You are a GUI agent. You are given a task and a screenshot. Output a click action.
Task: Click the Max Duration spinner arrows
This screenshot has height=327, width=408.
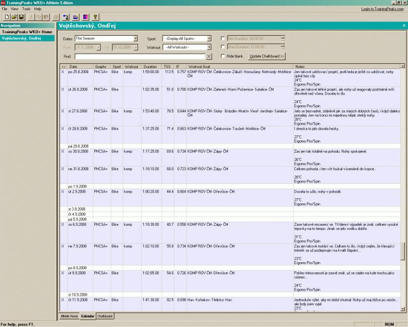tap(283, 47)
